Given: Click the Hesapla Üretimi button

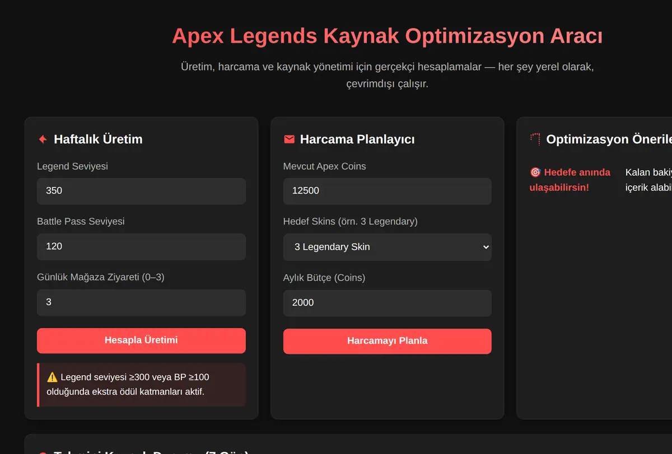Looking at the screenshot, I should [141, 340].
